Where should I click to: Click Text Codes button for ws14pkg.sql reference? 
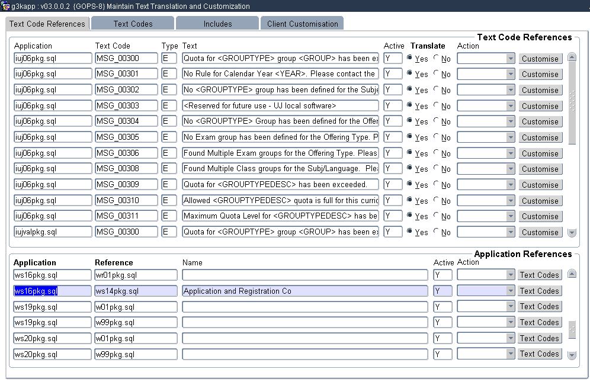tap(540, 290)
